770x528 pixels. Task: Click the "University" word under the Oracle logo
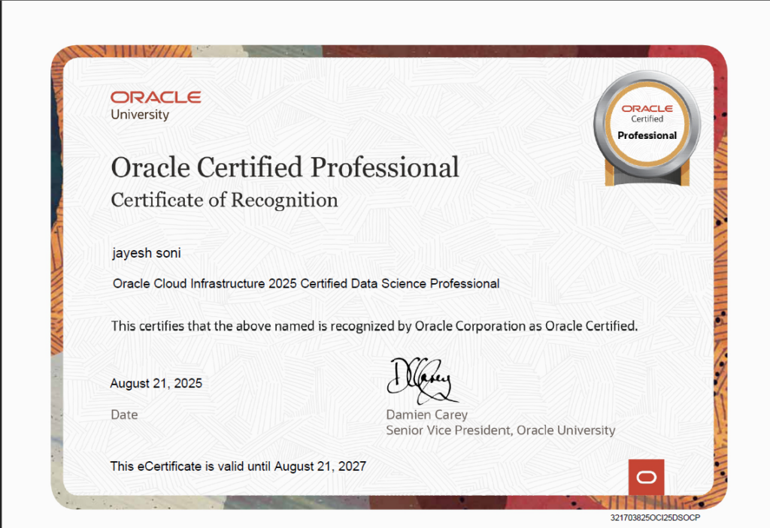[140, 115]
